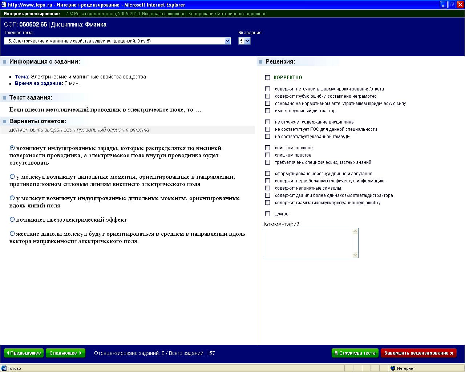Check 'сформулировано чересчур длинно и запутанно'

point(268,173)
